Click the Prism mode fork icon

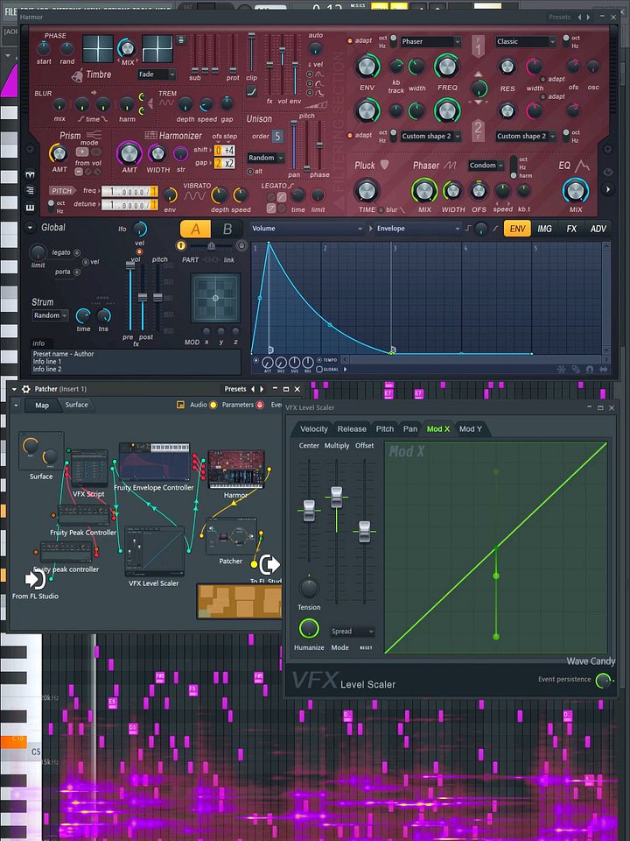[94, 135]
